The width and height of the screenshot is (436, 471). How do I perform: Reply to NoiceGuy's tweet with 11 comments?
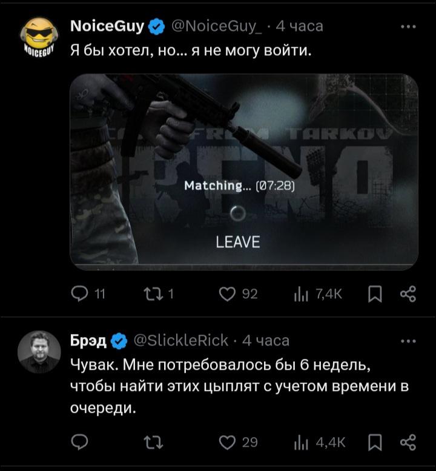tap(88, 294)
